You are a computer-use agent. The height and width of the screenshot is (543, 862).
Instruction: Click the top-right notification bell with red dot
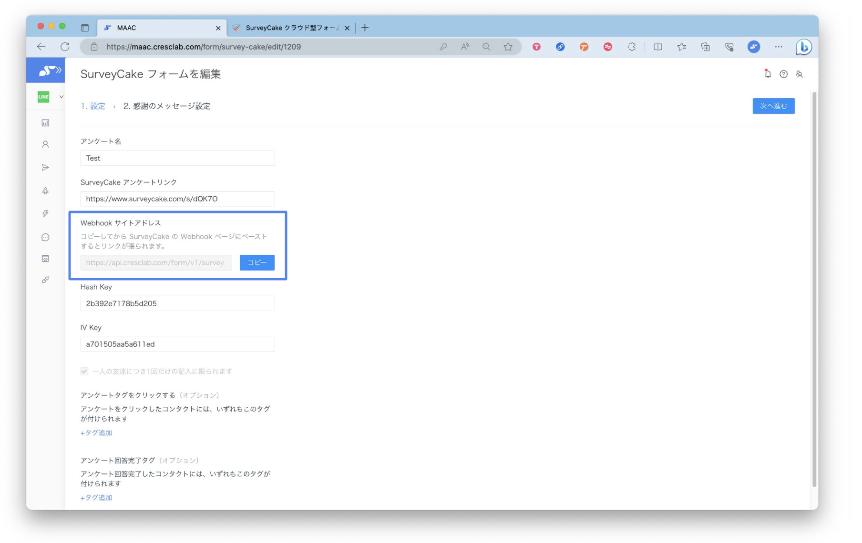point(768,74)
